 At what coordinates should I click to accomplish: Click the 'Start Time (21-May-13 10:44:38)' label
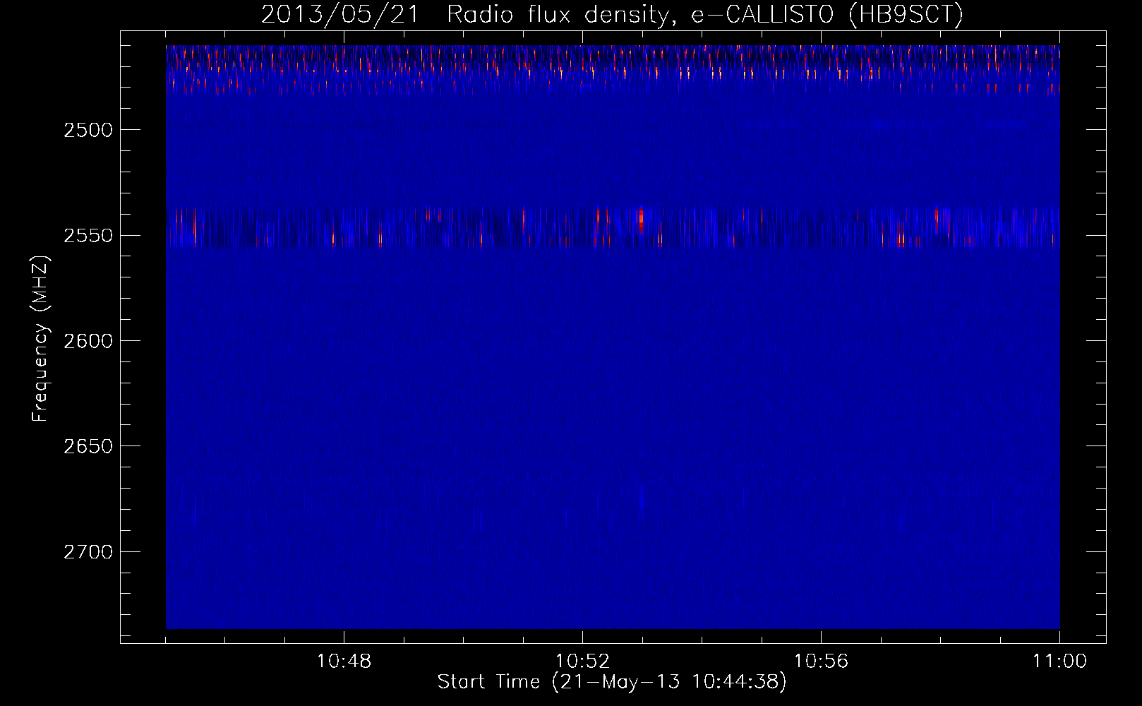pos(612,682)
